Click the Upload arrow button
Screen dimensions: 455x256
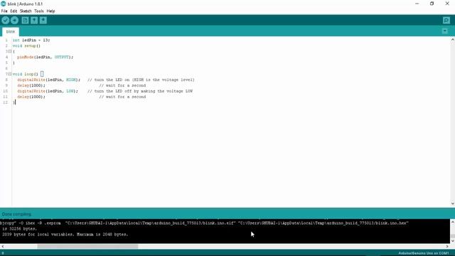(x=14, y=21)
